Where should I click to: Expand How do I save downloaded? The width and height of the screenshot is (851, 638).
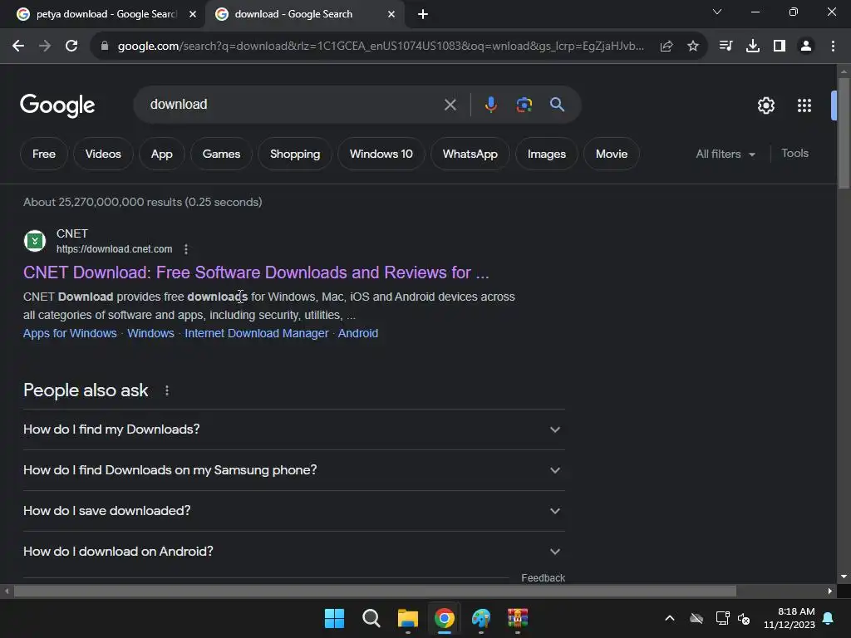[x=293, y=511]
